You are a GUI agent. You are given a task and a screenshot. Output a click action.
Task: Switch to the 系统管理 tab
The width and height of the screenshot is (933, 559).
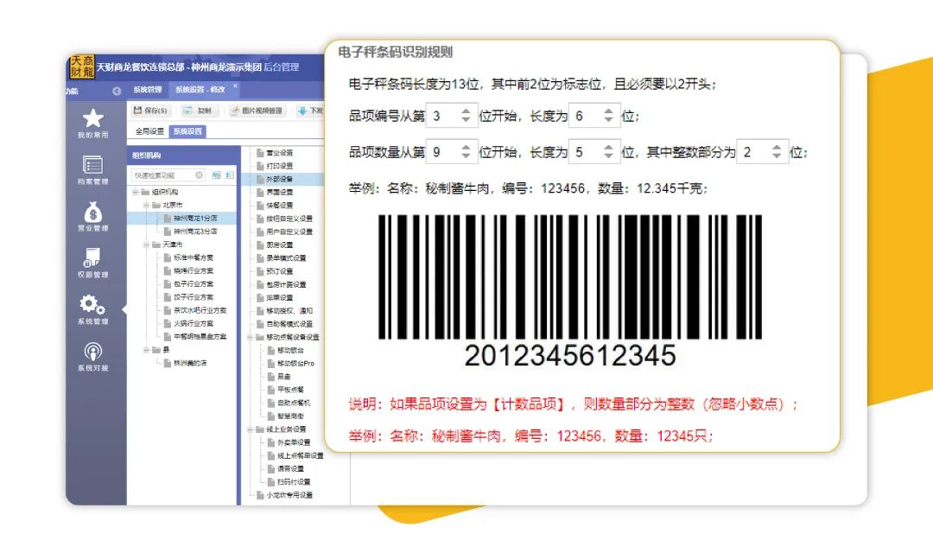click(148, 90)
